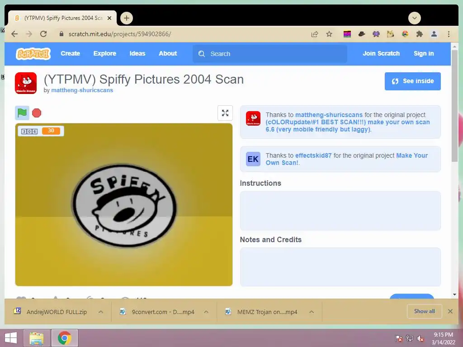Open a new browser tab

coord(127,18)
